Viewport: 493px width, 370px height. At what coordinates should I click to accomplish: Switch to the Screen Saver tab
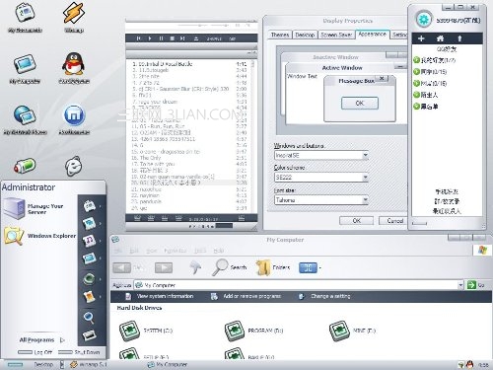(x=336, y=35)
